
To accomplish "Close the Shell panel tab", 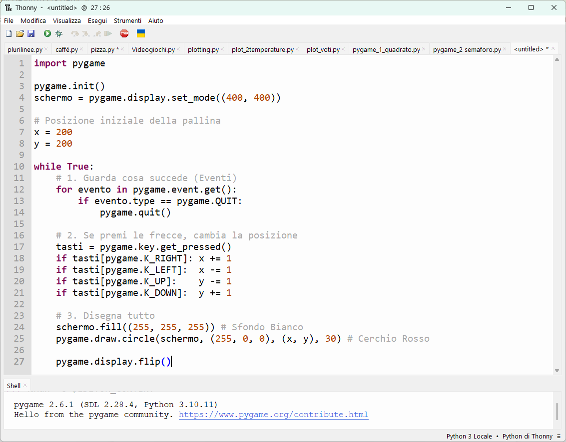I will [25, 386].
